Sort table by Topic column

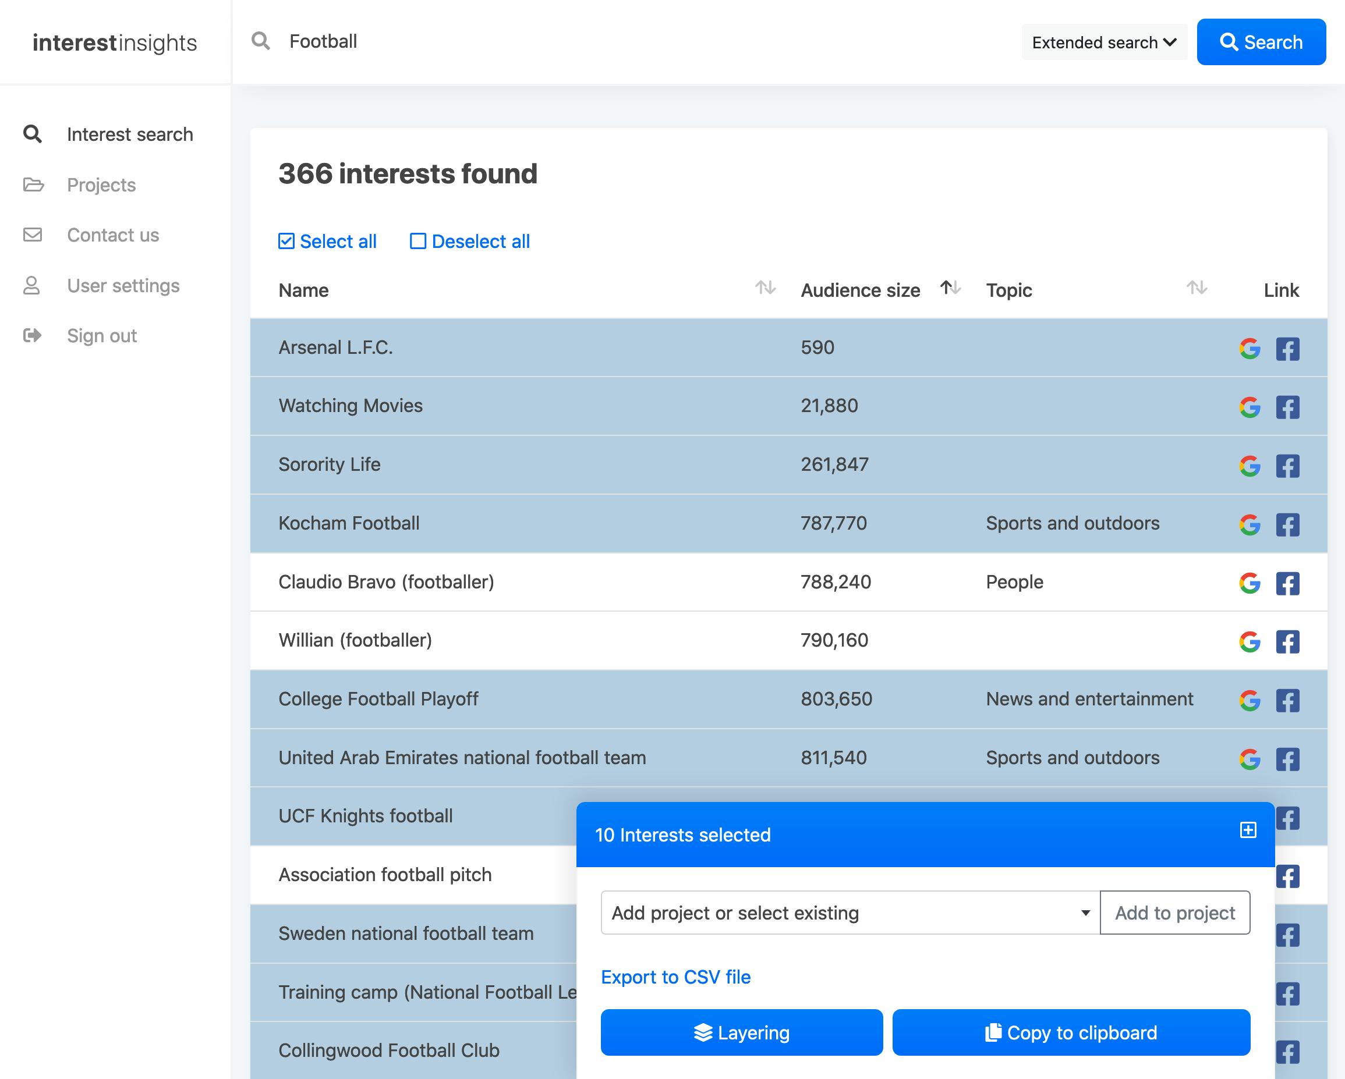coord(1197,288)
